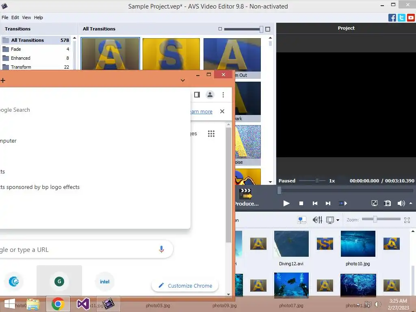Adjust the playback speed slider

(317, 181)
